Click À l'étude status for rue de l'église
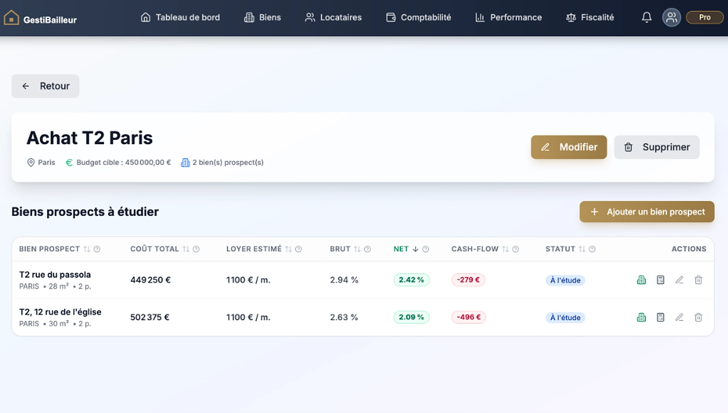Image resolution: width=728 pixels, height=413 pixels. point(565,318)
